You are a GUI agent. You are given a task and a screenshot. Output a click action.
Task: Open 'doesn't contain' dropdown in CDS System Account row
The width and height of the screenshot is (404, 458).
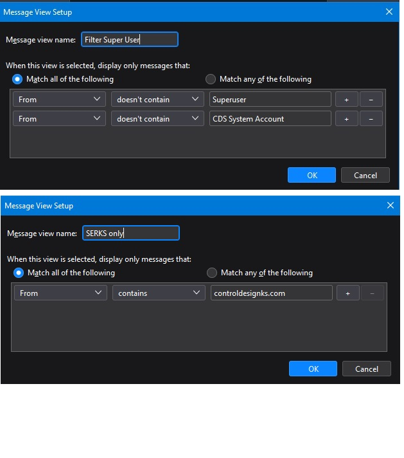point(157,118)
